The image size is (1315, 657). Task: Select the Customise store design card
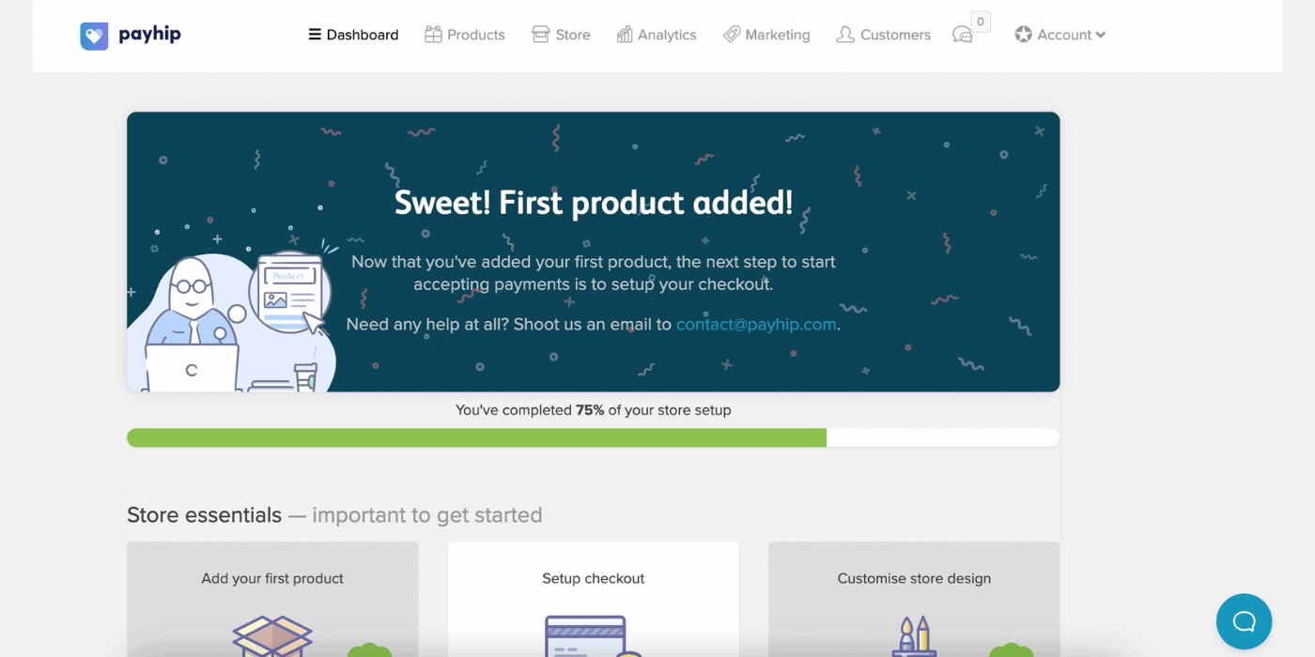point(914,599)
